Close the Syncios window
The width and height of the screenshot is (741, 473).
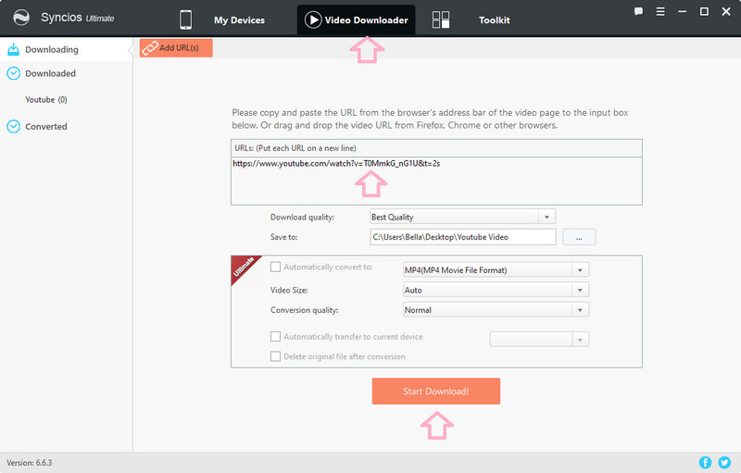pos(726,11)
